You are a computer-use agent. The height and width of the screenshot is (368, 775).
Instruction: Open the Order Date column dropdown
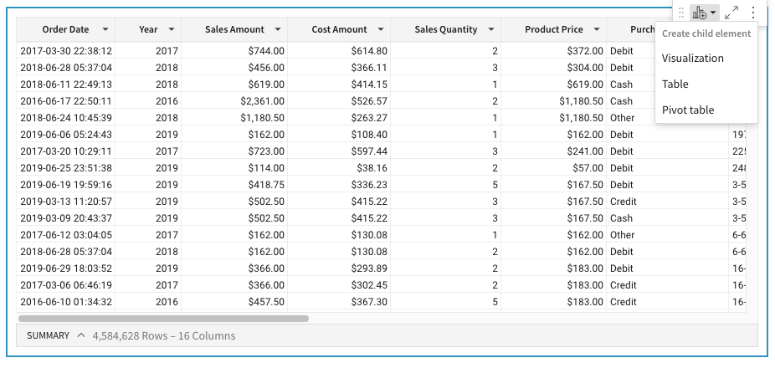(x=105, y=30)
